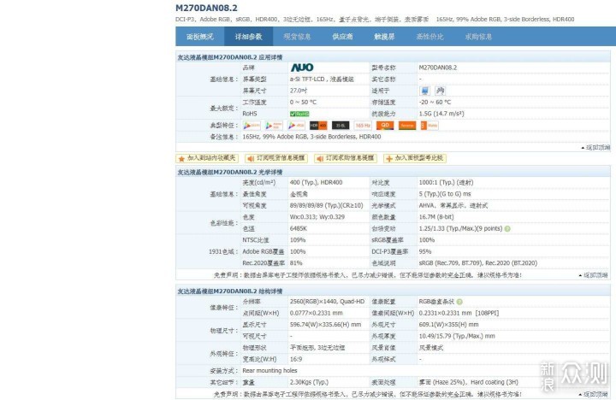Viewport: 616px width, 400px height.
Task: Click color temperature value 6485K
Action: click(x=299, y=228)
